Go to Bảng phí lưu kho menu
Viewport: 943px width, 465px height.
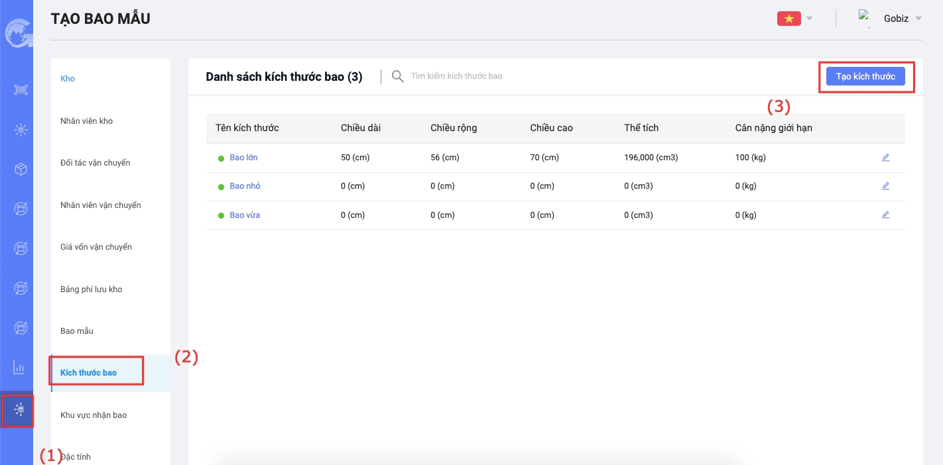(92, 289)
